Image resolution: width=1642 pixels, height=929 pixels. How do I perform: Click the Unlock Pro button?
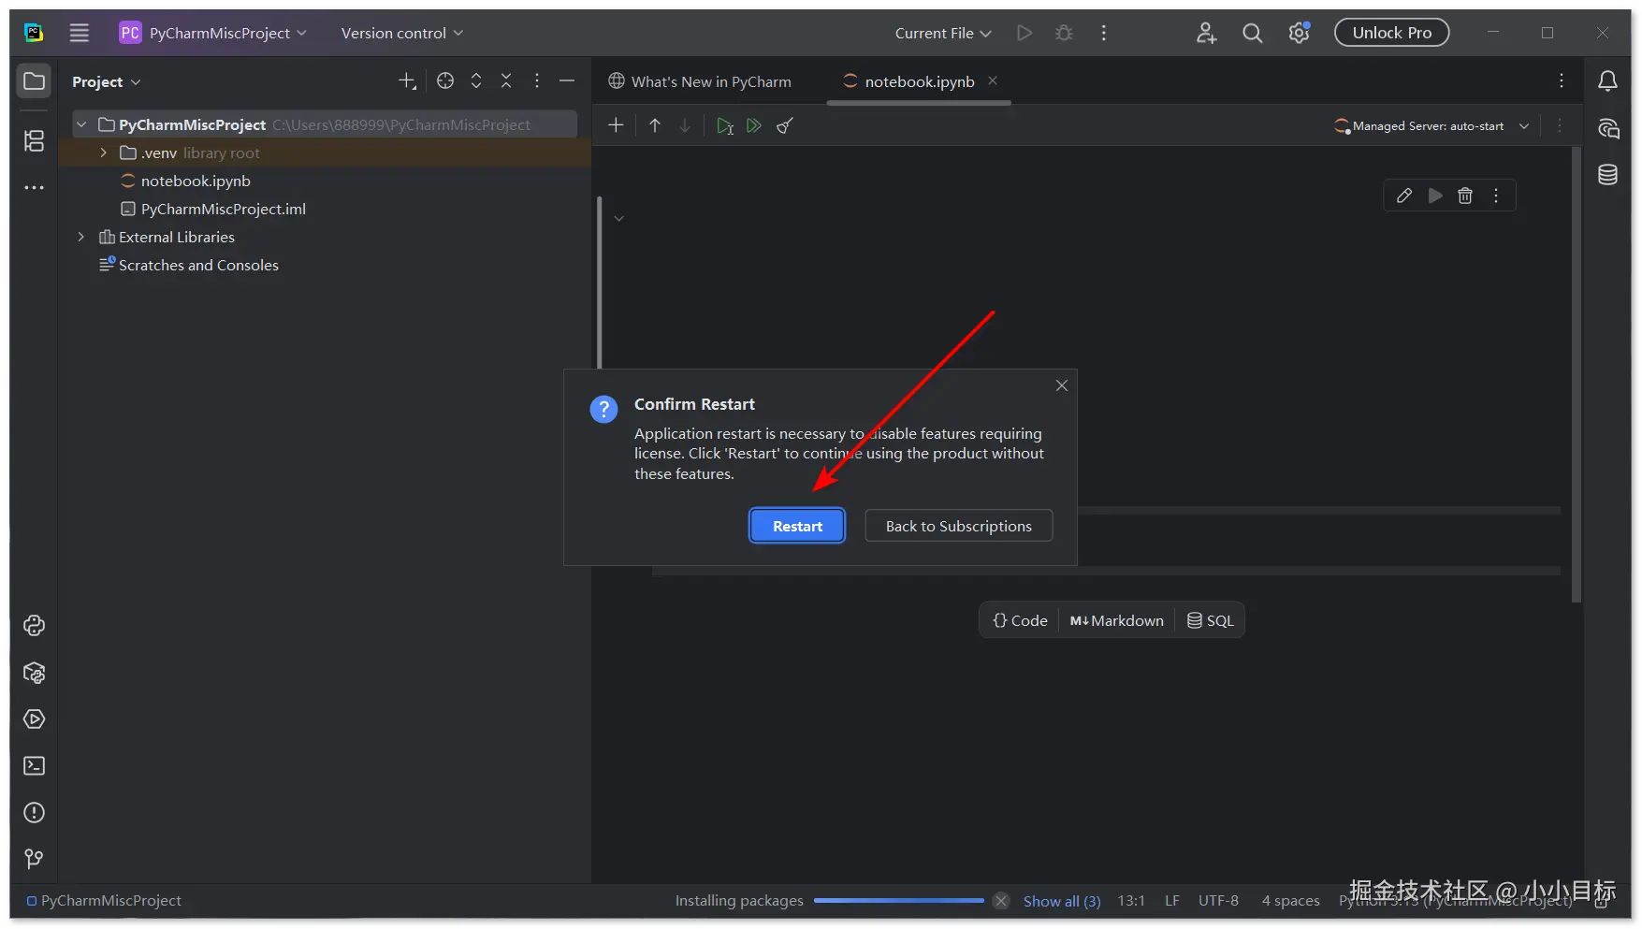[x=1392, y=33]
